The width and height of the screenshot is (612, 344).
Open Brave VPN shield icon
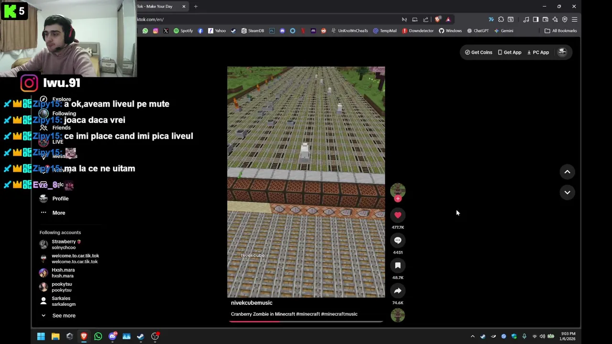coord(565,20)
